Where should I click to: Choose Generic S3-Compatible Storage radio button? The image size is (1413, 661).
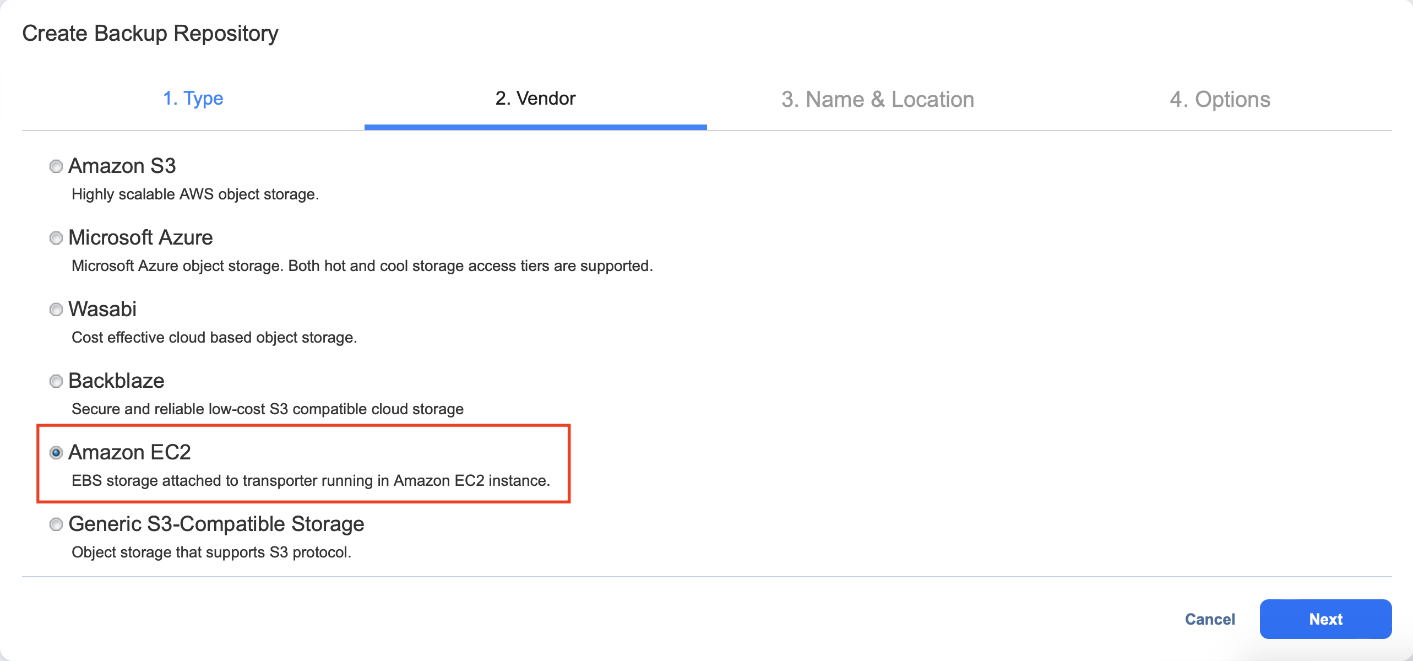(x=56, y=524)
